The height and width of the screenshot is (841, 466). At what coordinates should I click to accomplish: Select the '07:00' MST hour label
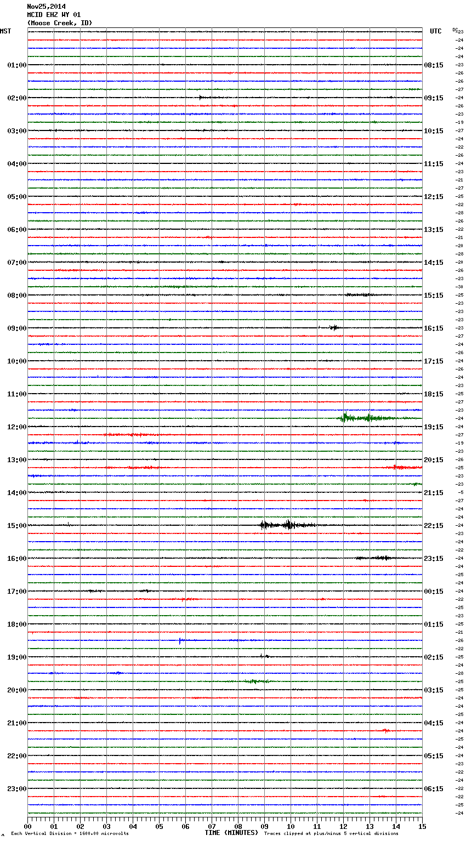17,263
